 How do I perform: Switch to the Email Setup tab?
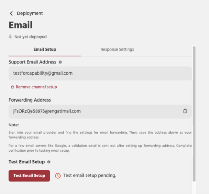[45, 49]
